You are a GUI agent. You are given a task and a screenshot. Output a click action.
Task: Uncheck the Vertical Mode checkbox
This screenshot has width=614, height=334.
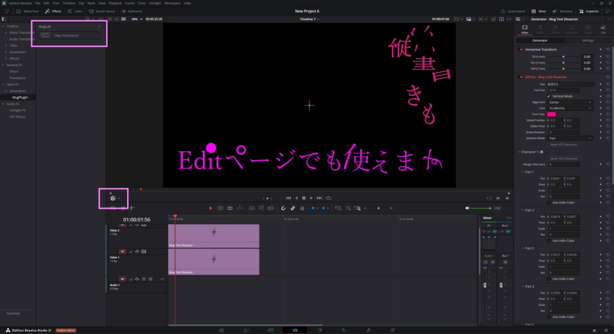[549, 97]
